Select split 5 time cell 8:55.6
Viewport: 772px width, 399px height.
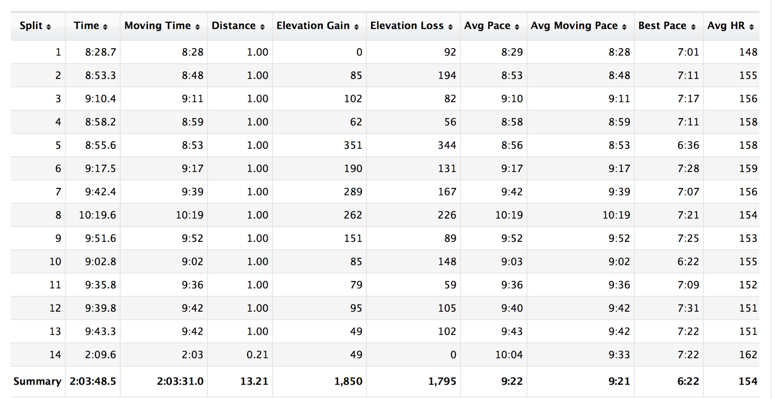click(x=101, y=145)
